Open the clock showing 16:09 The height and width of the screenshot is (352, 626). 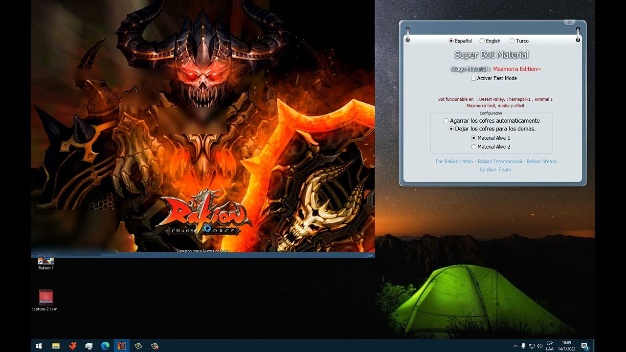point(566,346)
